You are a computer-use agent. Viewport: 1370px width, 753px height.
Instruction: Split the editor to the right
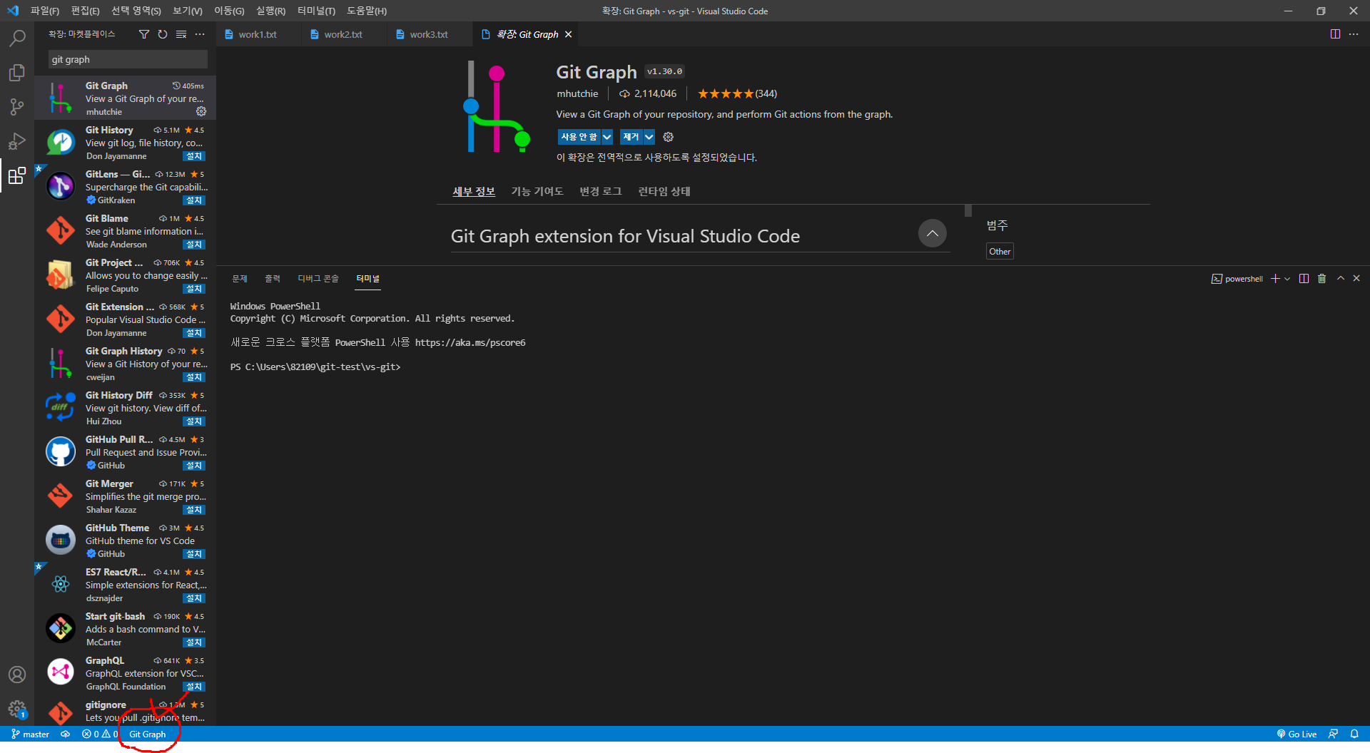pos(1335,34)
